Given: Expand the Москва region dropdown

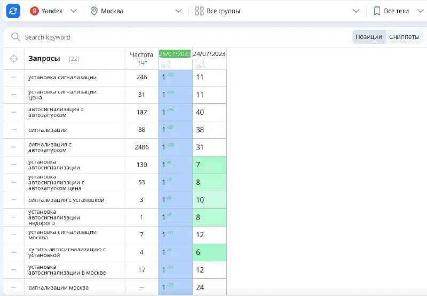Looking at the screenshot, I should click(178, 11).
